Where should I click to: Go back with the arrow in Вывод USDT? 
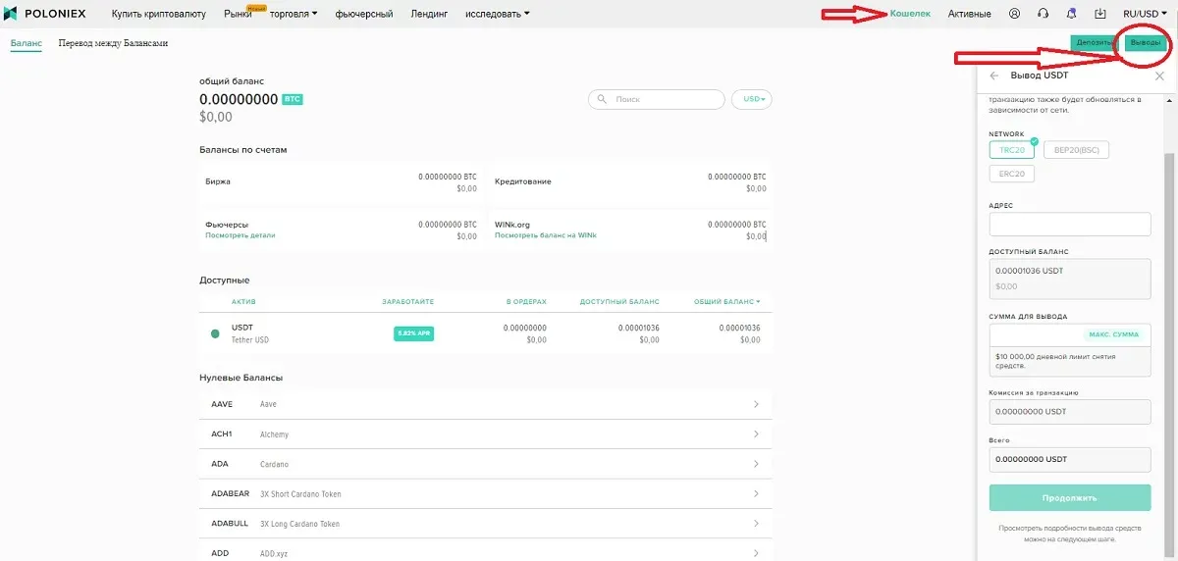click(994, 76)
